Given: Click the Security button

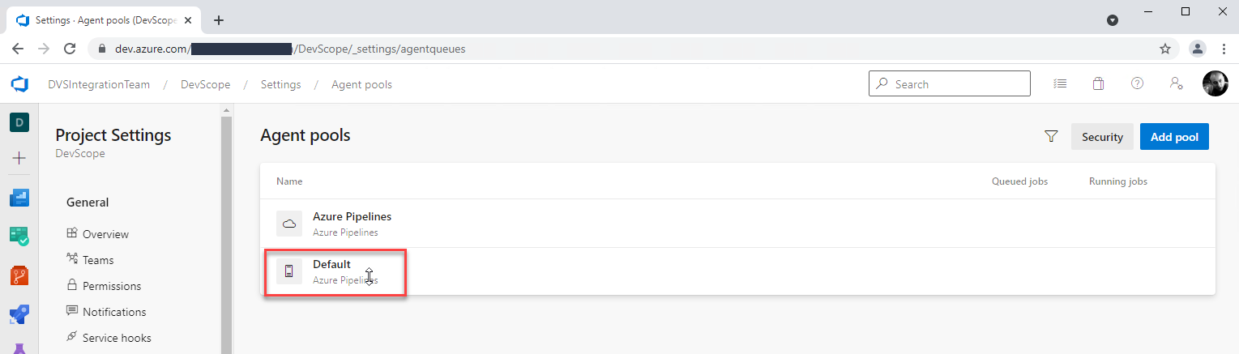Looking at the screenshot, I should click(1102, 137).
